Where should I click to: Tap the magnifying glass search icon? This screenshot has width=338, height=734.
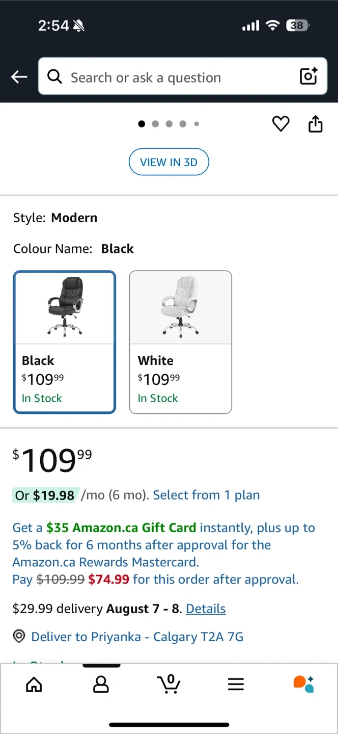[x=54, y=77]
